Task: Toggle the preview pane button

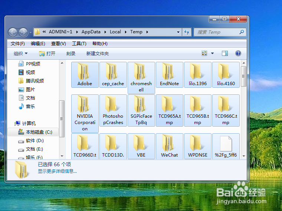Action: coord(225,53)
